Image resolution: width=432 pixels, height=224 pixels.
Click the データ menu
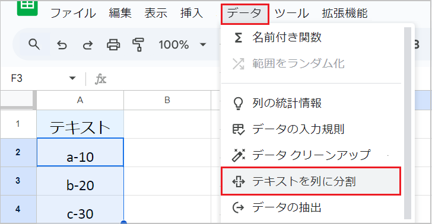(x=244, y=14)
